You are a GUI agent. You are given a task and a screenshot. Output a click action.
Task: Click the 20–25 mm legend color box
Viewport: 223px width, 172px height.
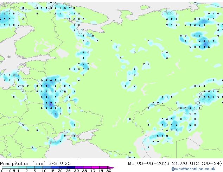pyautogui.click(x=63, y=167)
